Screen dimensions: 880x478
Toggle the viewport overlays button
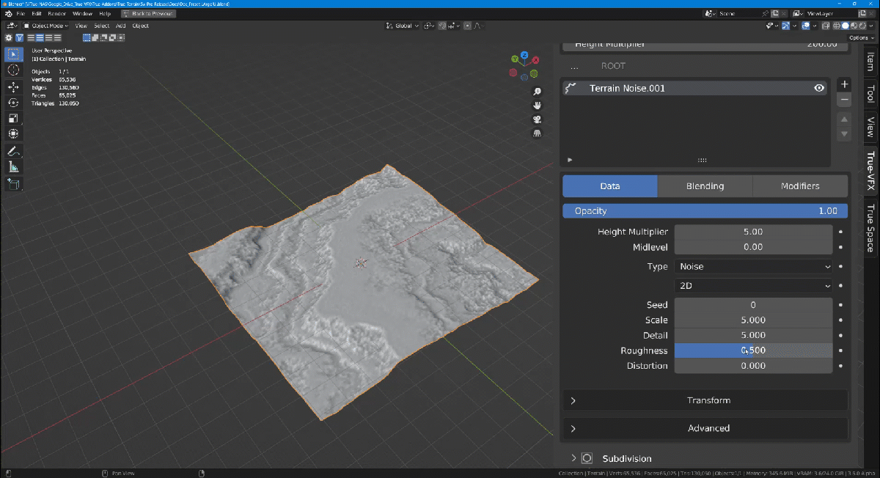(x=806, y=26)
